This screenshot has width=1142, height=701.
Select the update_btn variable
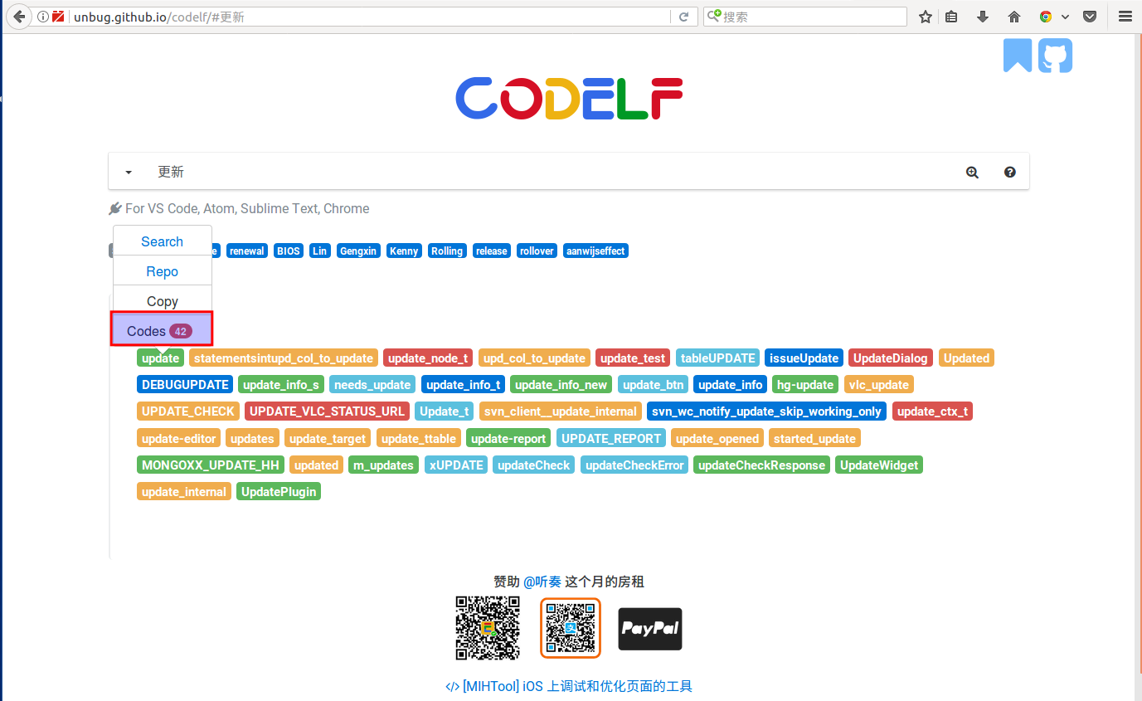click(653, 385)
